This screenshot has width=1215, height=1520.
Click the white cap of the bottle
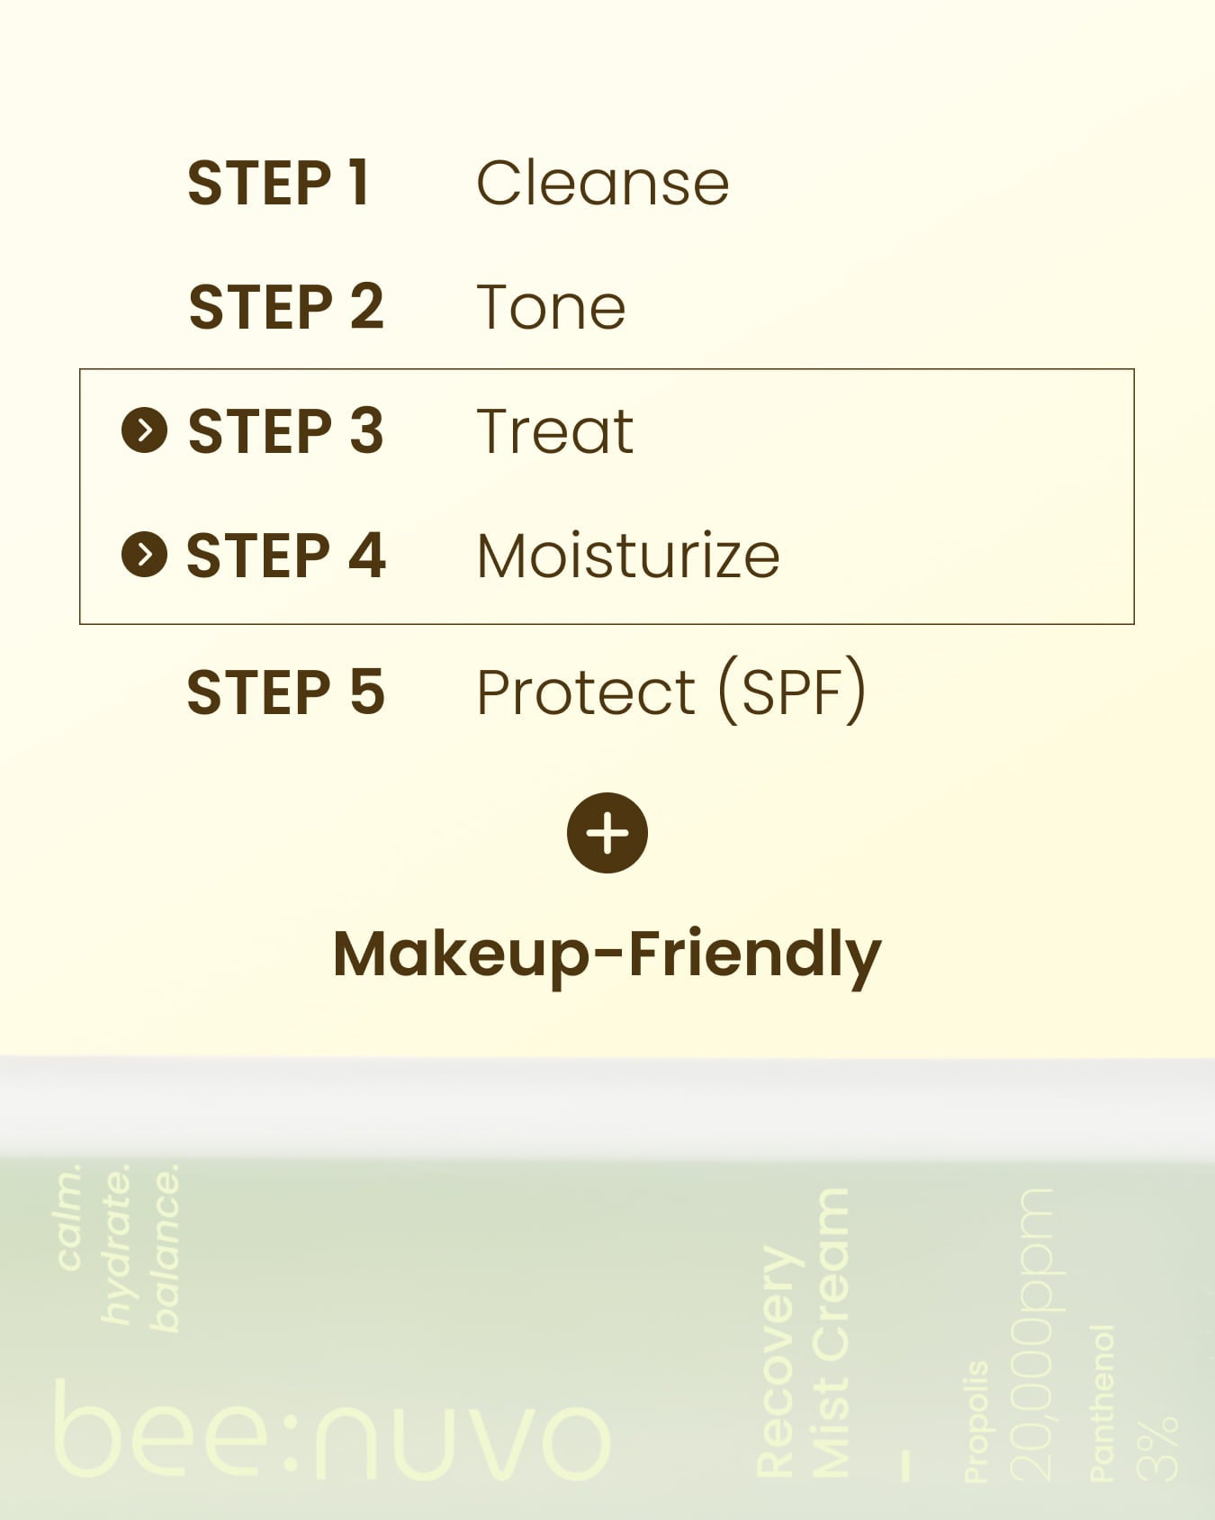pyautogui.click(x=607, y=1108)
